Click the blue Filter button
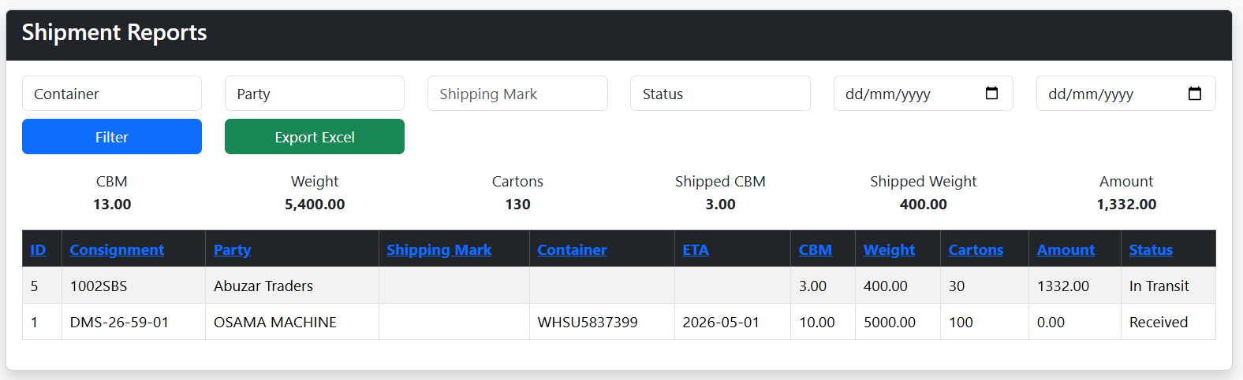1243x380 pixels. click(x=112, y=137)
